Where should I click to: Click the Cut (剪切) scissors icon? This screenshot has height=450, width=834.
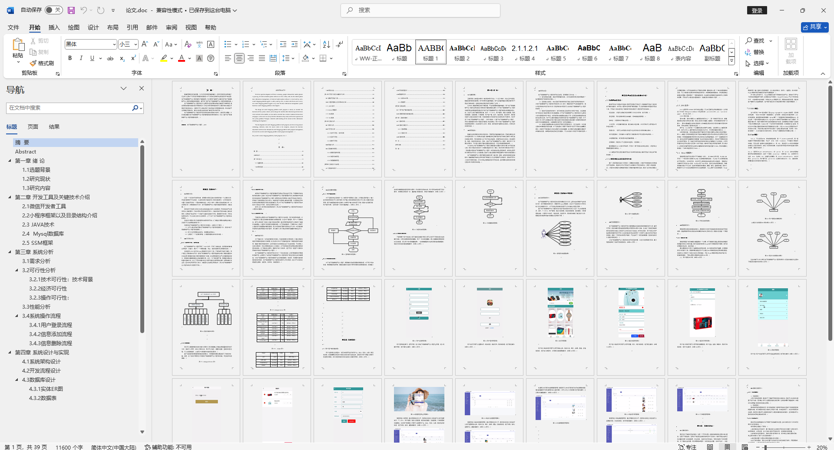[x=33, y=41]
